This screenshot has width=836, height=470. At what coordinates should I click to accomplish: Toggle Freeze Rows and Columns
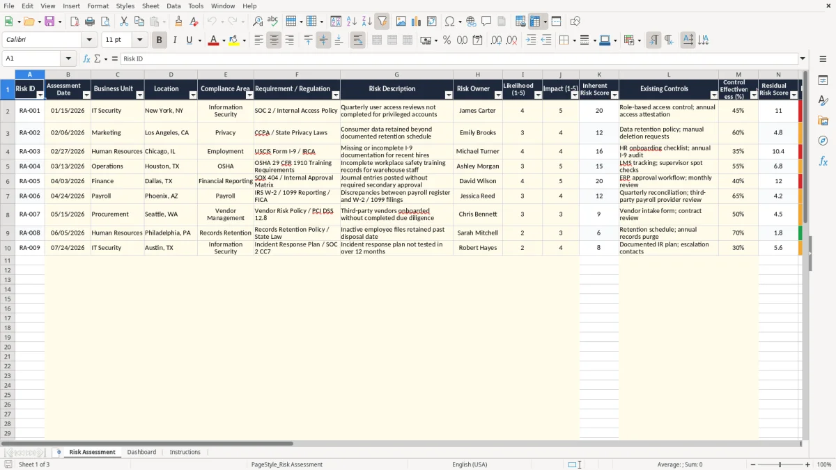pyautogui.click(x=535, y=22)
